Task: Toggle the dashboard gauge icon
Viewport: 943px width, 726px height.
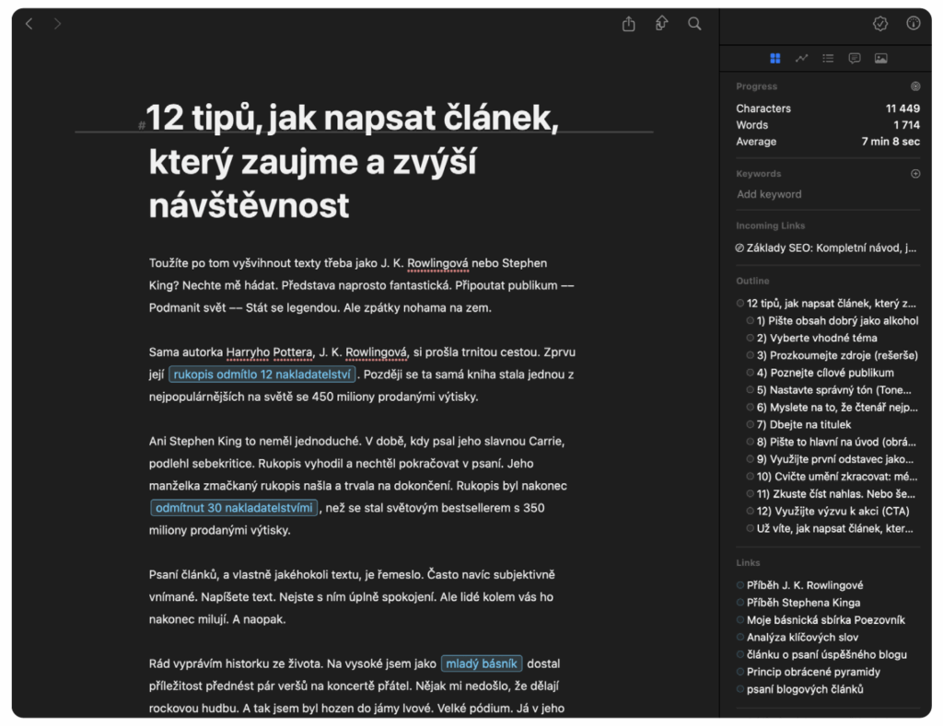Action: 913,24
